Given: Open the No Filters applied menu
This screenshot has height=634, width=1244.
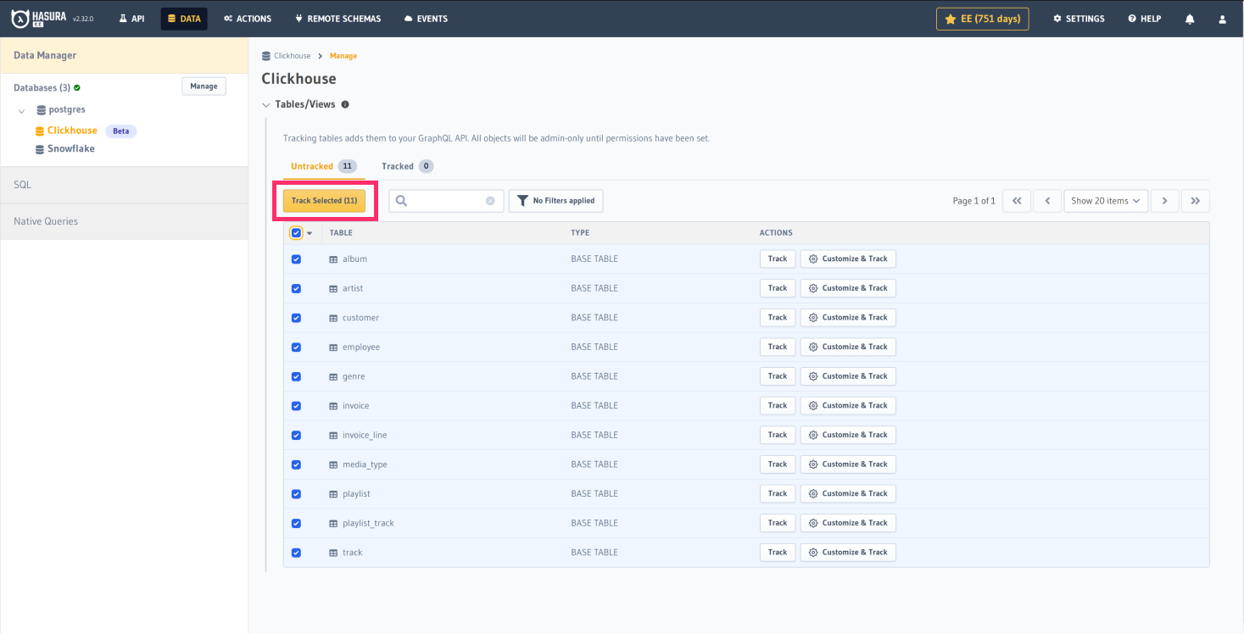Looking at the screenshot, I should pyautogui.click(x=555, y=201).
